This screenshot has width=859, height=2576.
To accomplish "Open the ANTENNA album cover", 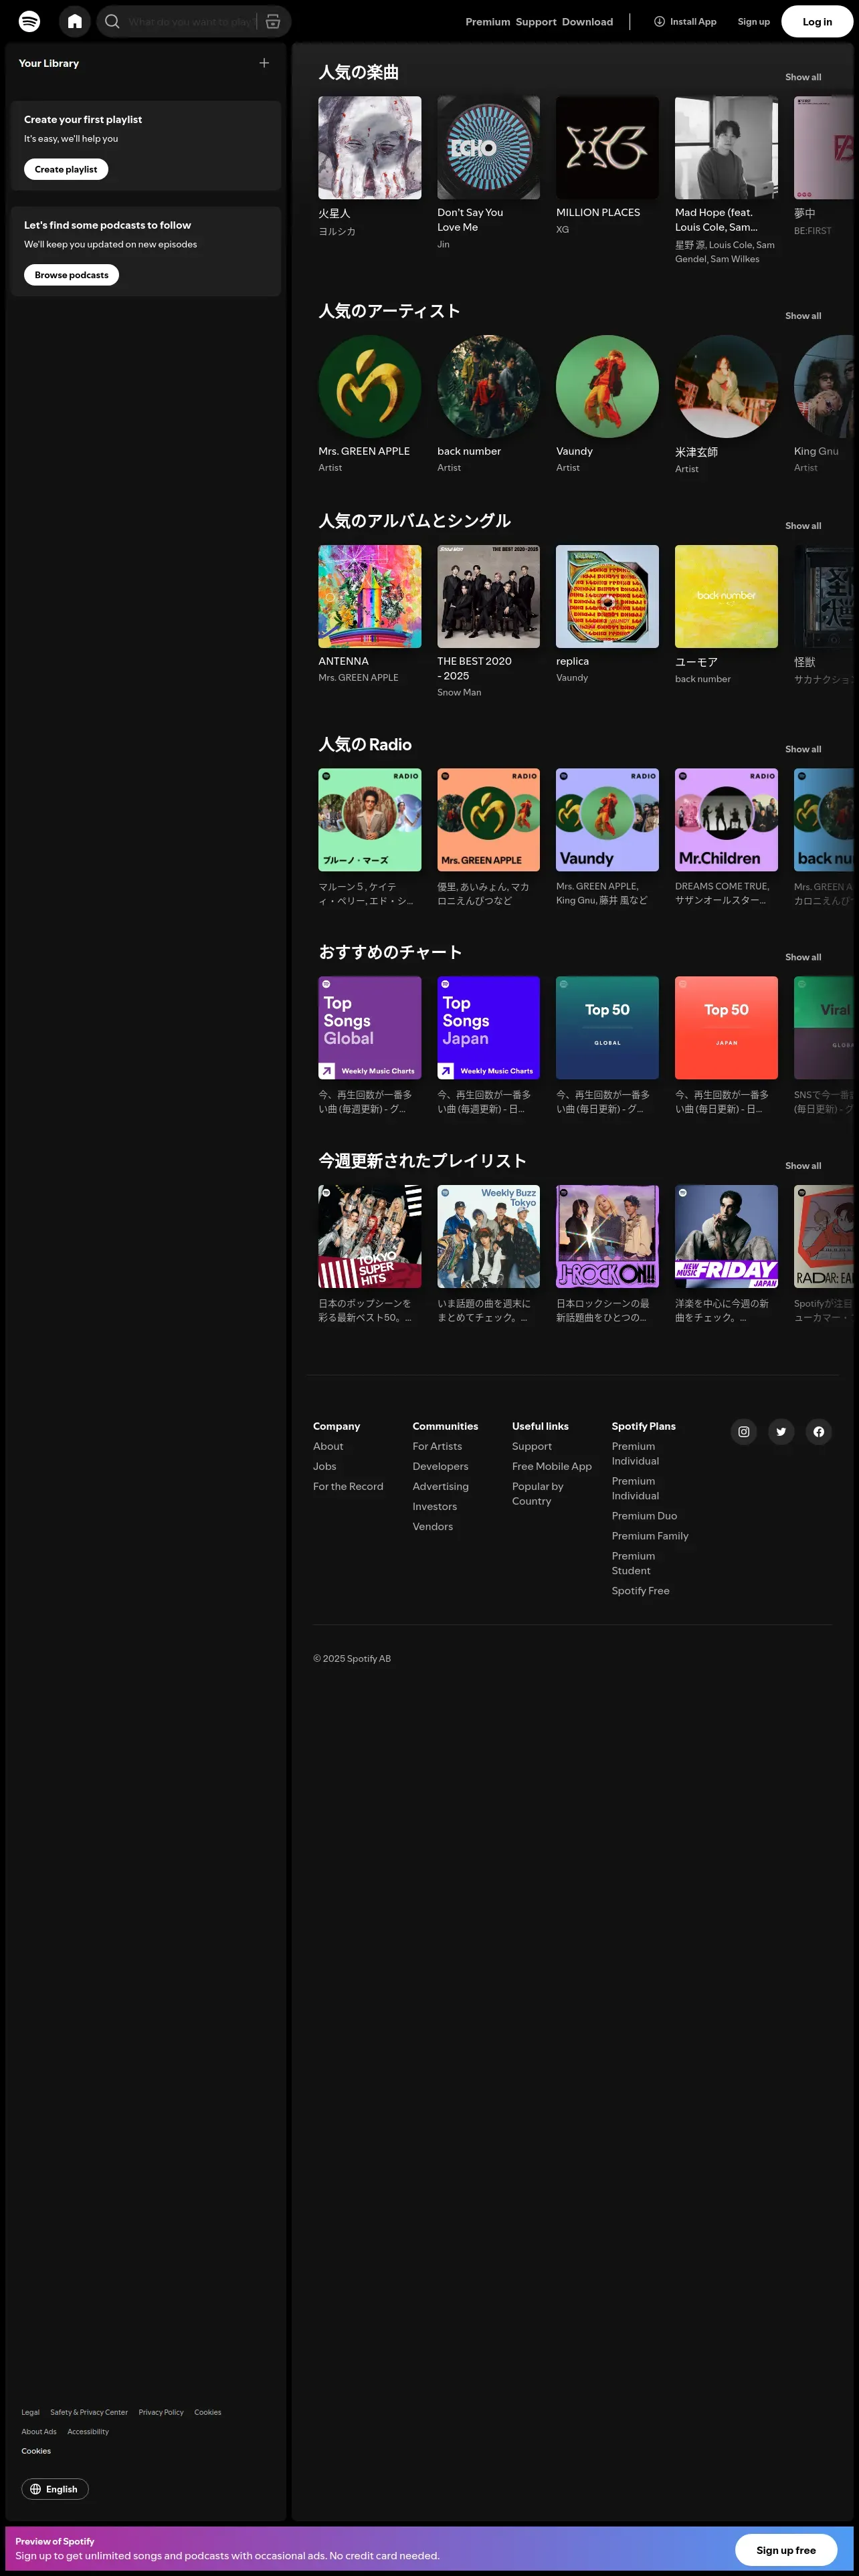I will tap(370, 596).
